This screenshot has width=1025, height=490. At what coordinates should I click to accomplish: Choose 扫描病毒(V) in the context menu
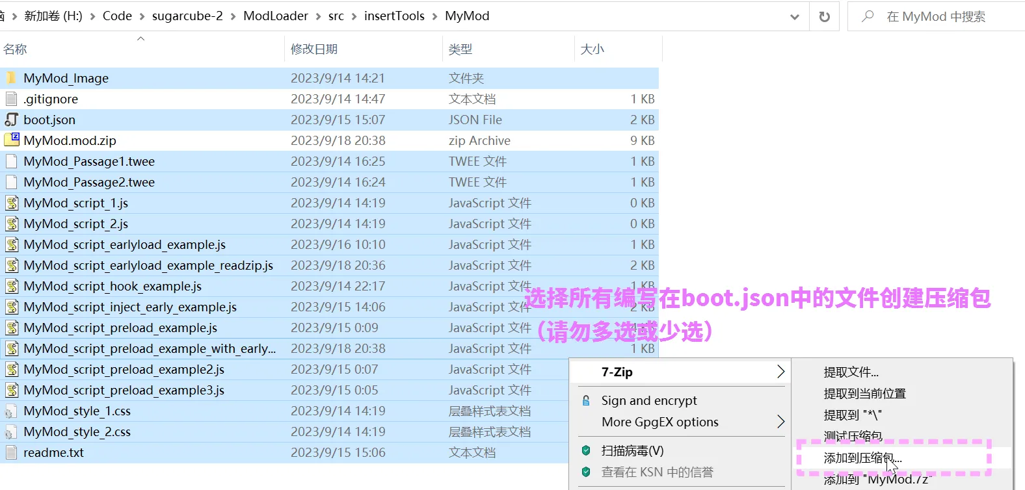click(x=632, y=450)
